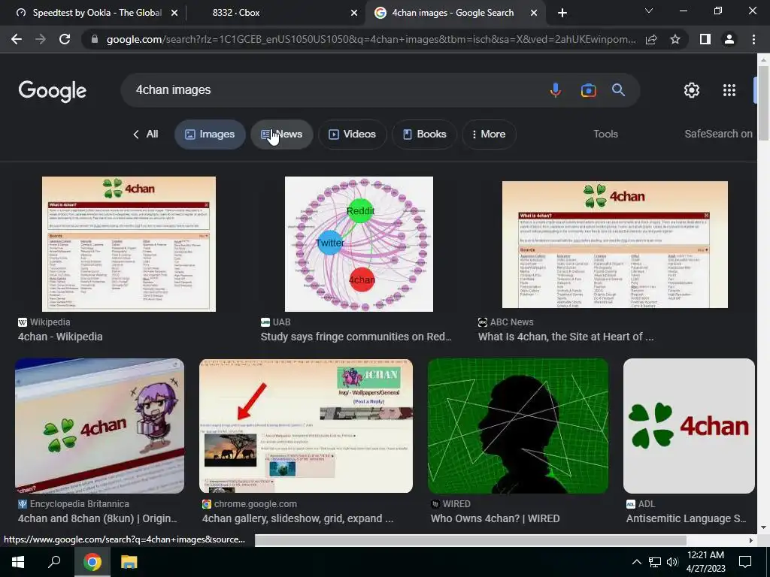Viewport: 770px width, 577px height.
Task: Close the 8332 Cbox tab
Action: click(x=354, y=14)
